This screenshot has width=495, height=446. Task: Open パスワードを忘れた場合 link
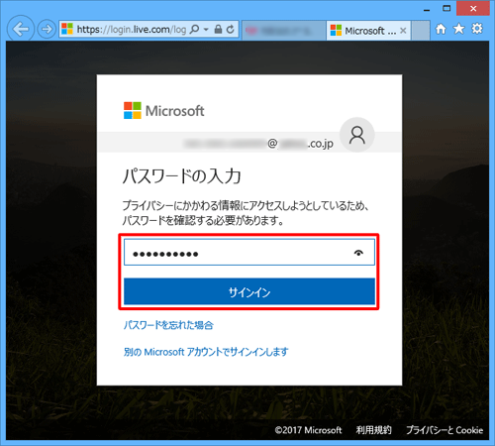(x=168, y=325)
